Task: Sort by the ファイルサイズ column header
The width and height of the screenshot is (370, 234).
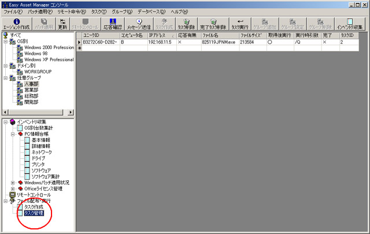Action: [253, 35]
